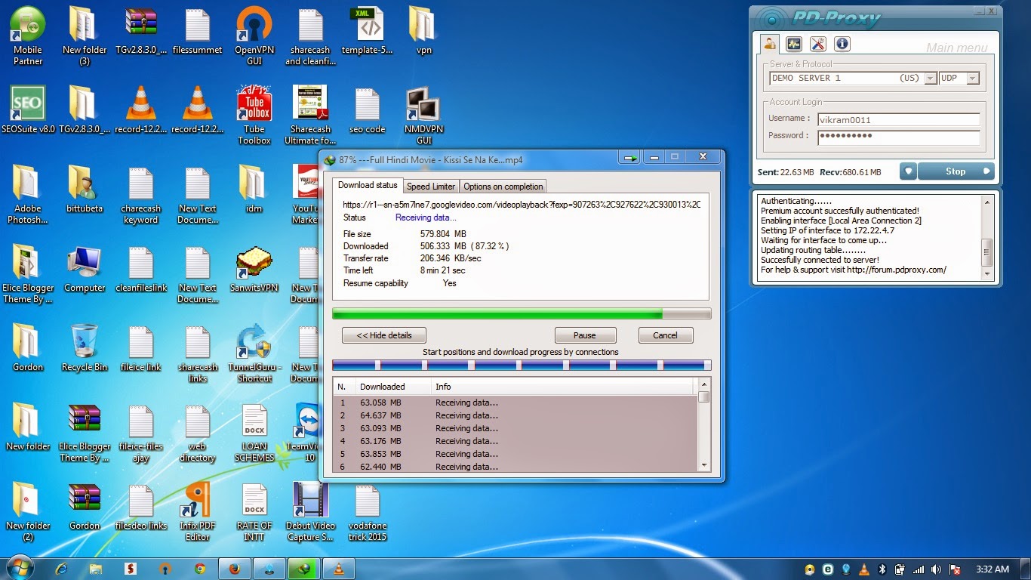This screenshot has width=1031, height=580.
Task: Click the connections list scrollbar down arrow
Action: 704,466
